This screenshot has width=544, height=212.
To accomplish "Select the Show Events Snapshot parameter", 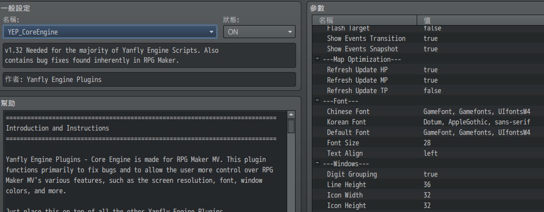I will pyautogui.click(x=363, y=49).
